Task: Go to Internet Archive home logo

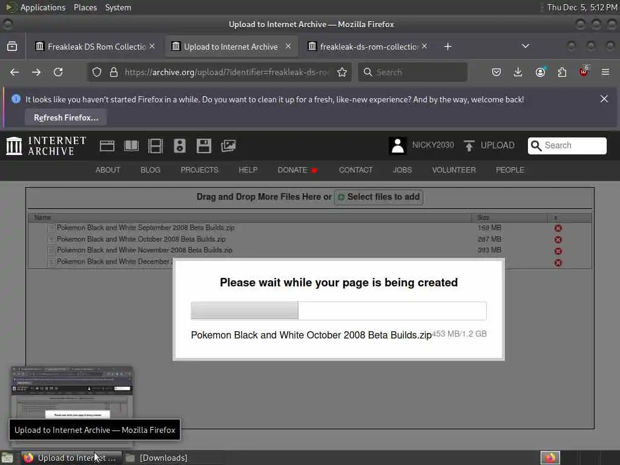Action: click(46, 145)
